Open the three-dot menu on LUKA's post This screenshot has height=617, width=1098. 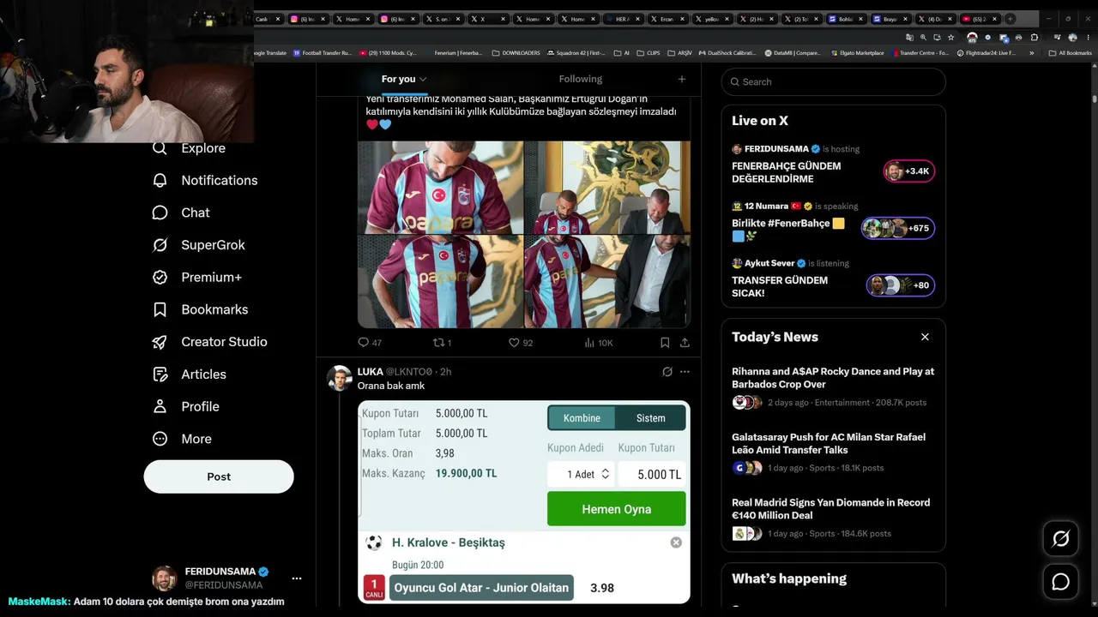685,372
